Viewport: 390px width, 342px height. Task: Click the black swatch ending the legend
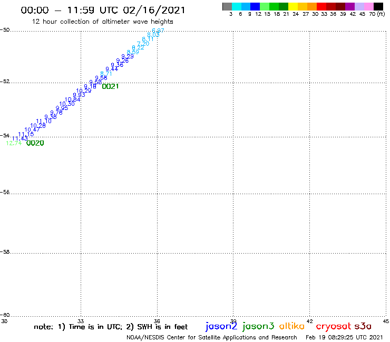click(x=378, y=6)
